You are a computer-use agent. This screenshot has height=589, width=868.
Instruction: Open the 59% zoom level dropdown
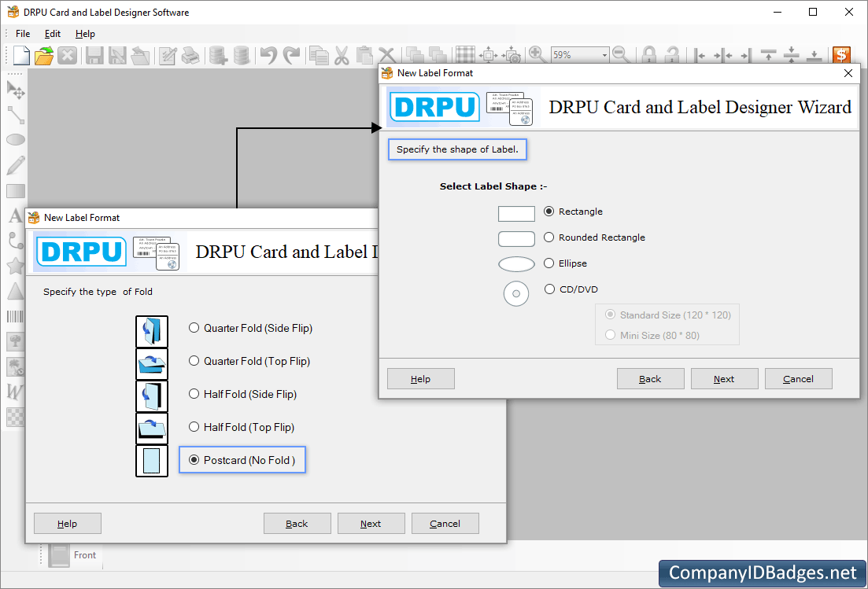pyautogui.click(x=604, y=55)
